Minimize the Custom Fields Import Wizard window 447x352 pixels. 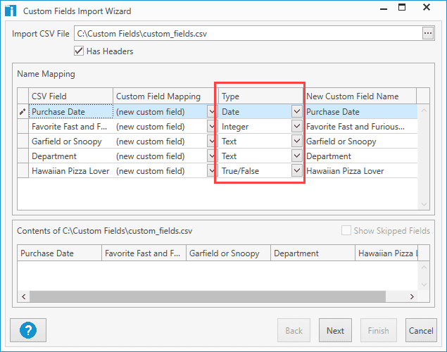pyautogui.click(x=384, y=8)
